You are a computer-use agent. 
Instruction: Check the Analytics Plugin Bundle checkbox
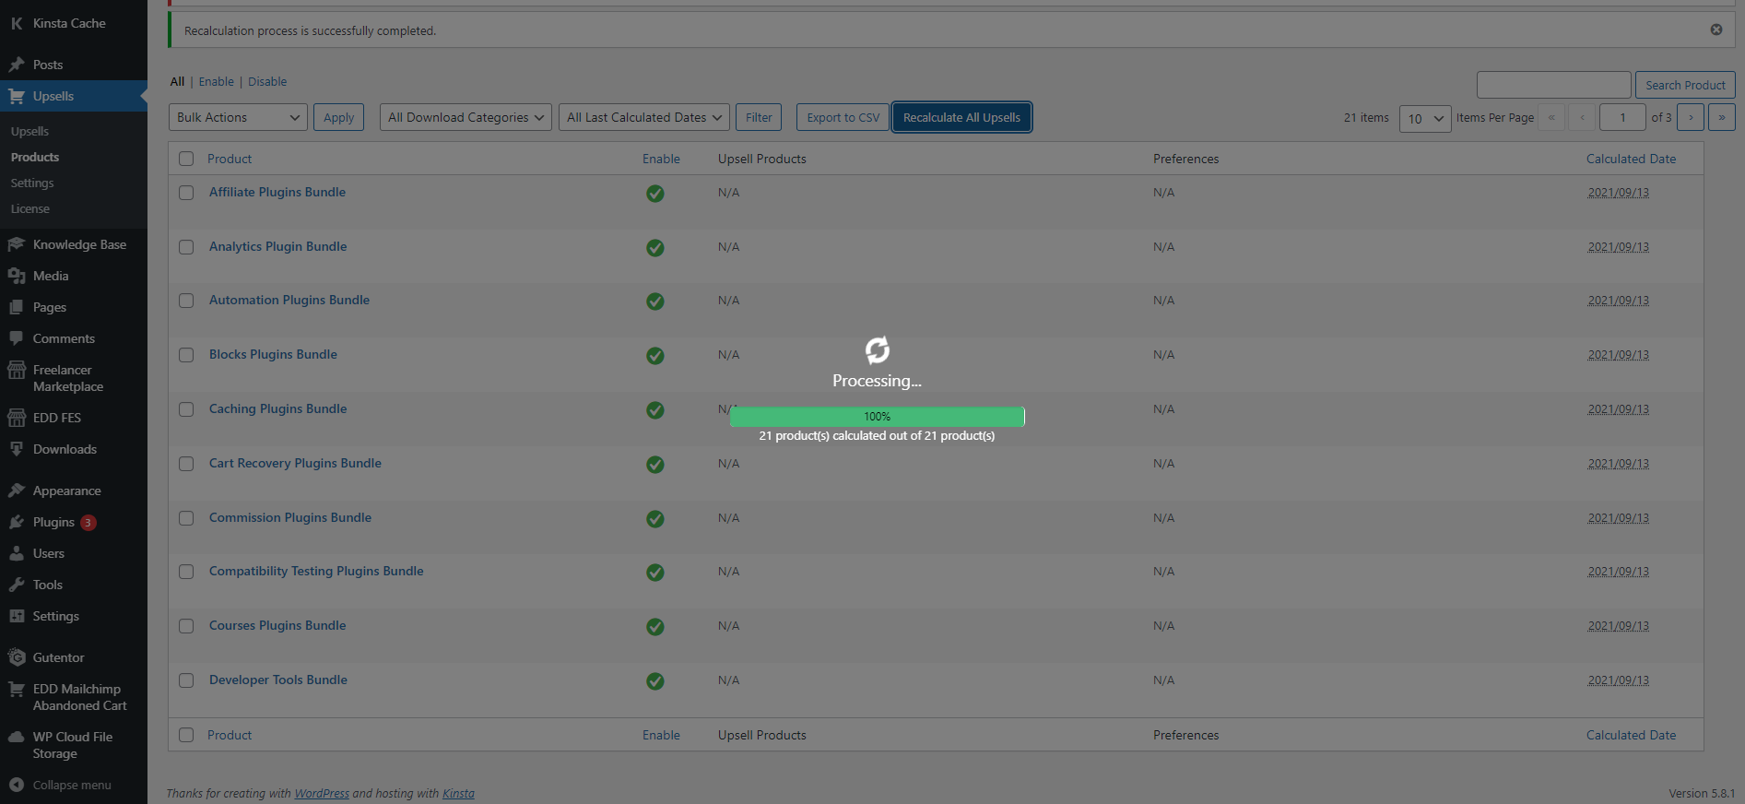click(x=186, y=247)
